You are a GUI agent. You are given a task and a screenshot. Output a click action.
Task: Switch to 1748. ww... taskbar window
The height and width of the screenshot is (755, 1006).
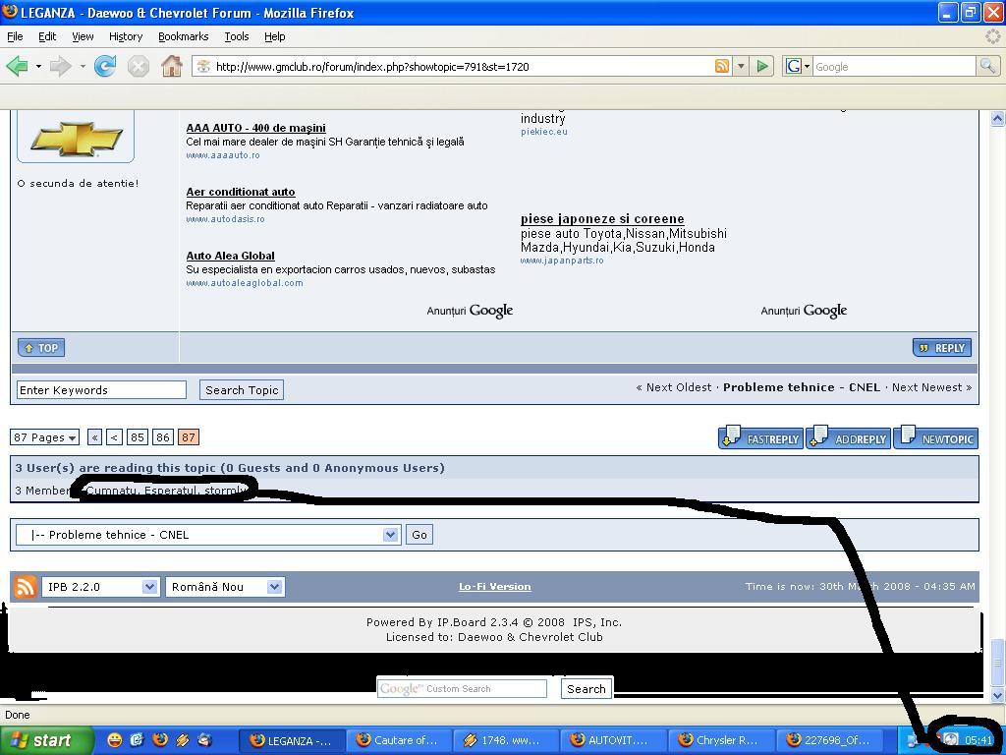click(505, 740)
